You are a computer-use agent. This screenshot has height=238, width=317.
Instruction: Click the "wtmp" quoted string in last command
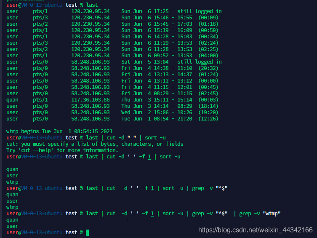(x=272, y=214)
